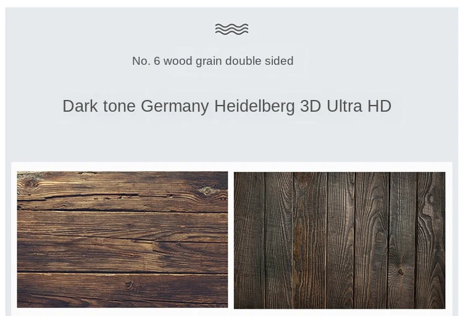Click the rightmost plank of the vertical wood image

(430, 241)
